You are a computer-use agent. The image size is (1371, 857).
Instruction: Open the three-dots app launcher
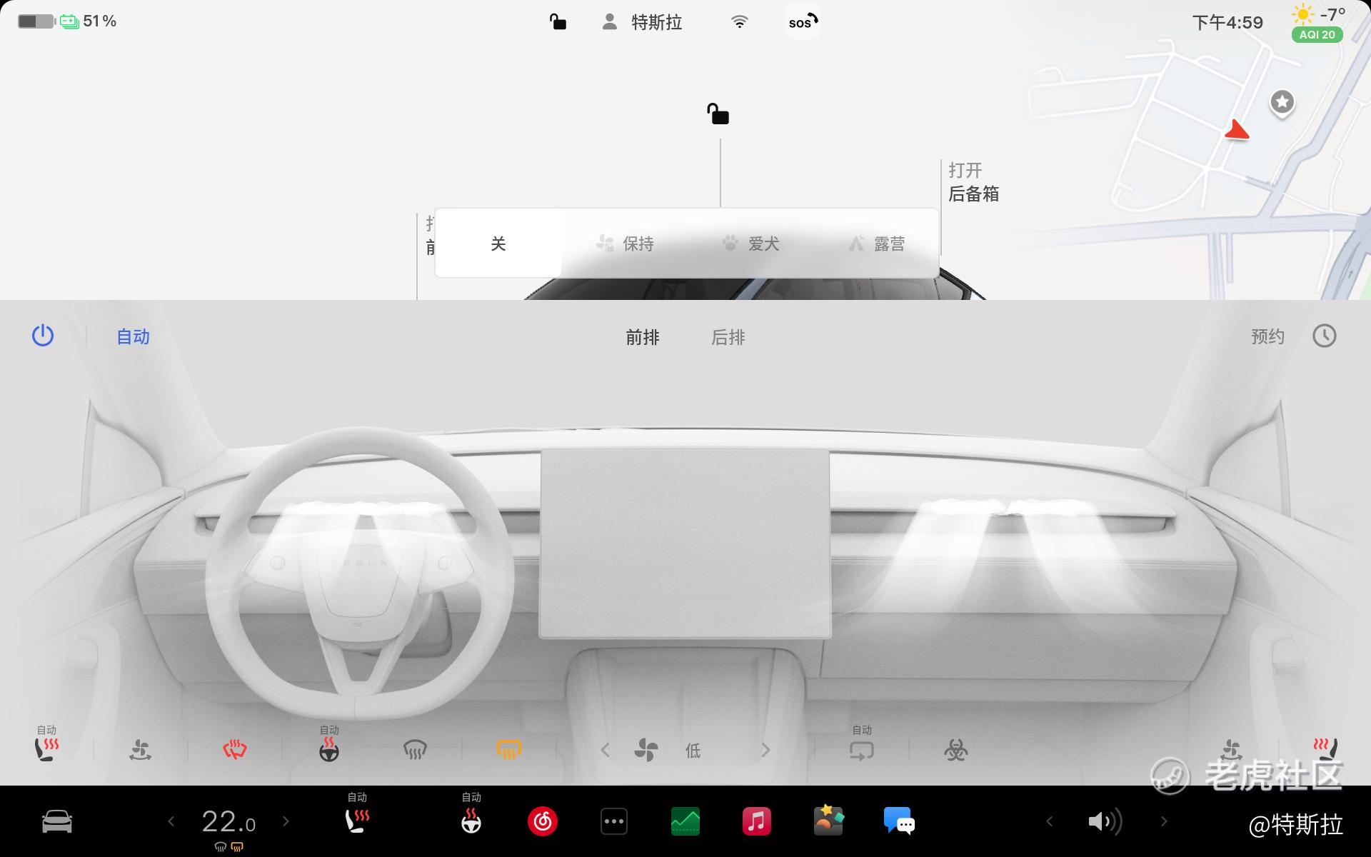click(614, 821)
